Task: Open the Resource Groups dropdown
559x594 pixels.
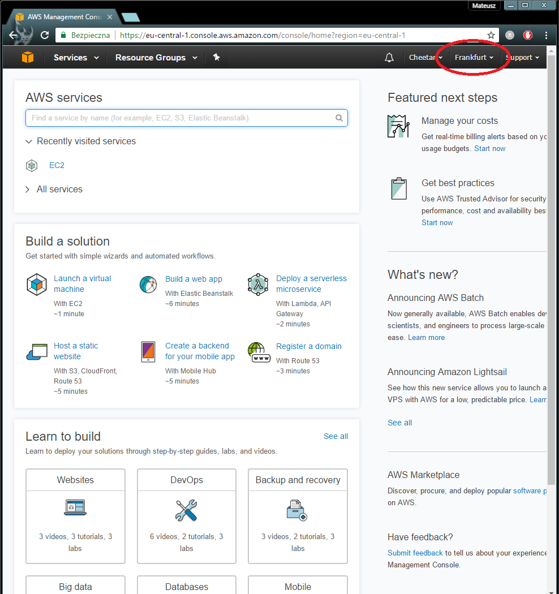Action: click(156, 58)
